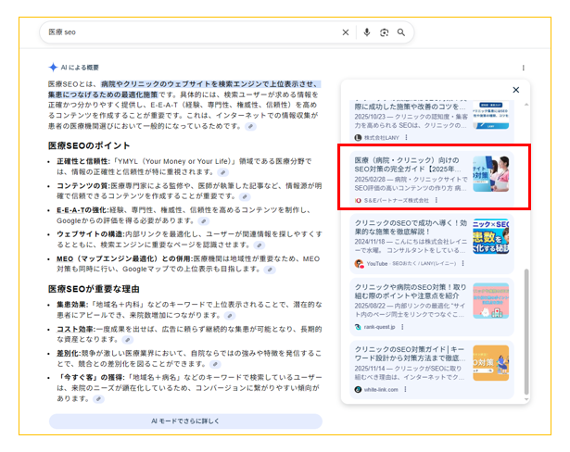This screenshot has height=452, width=570.
Task: Click 株式会社LANY favicon
Action: point(358,138)
